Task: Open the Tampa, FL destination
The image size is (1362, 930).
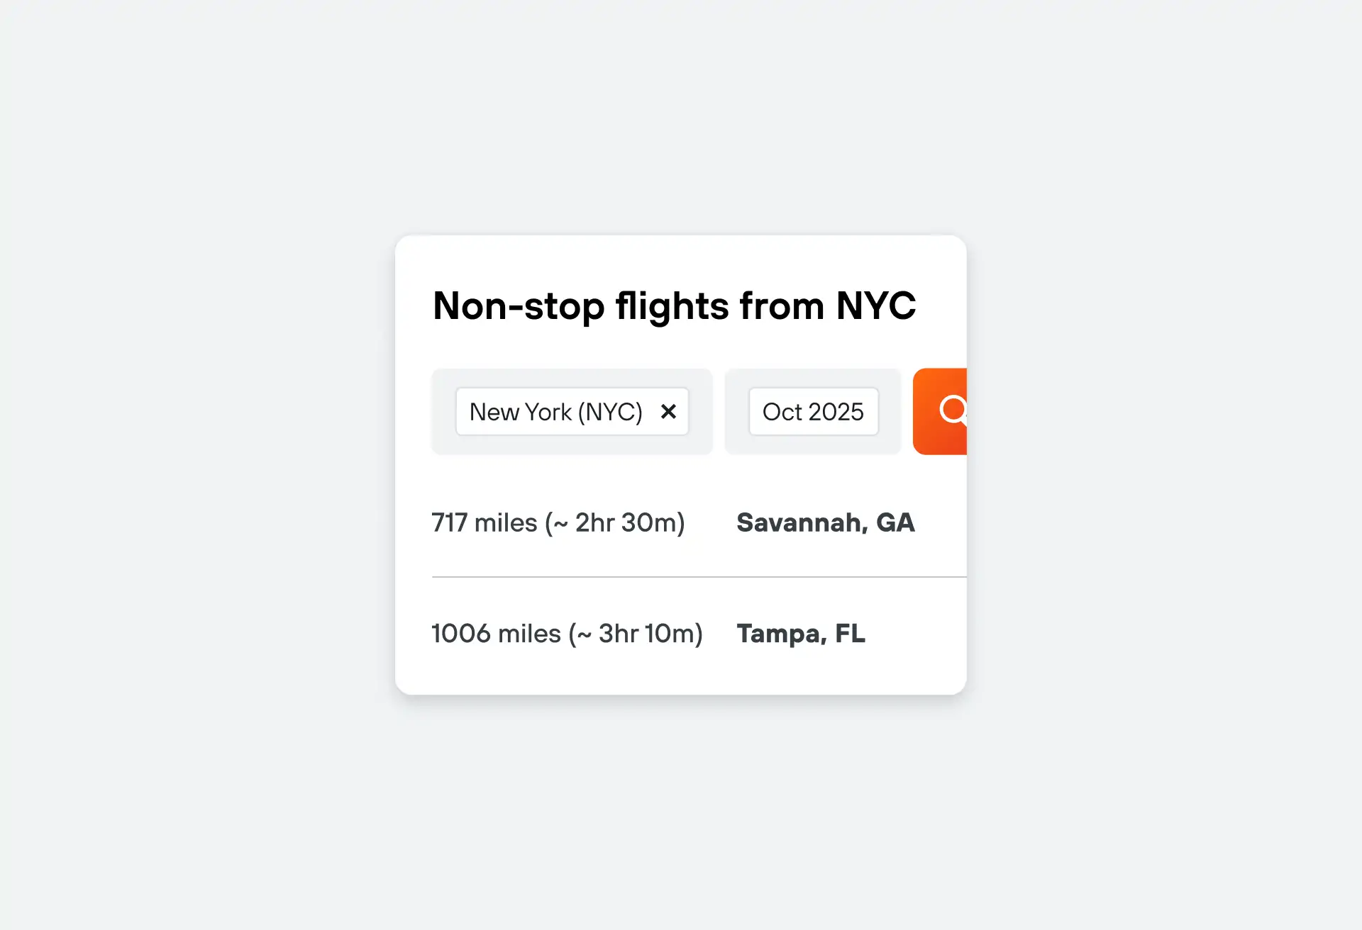Action: pos(801,633)
